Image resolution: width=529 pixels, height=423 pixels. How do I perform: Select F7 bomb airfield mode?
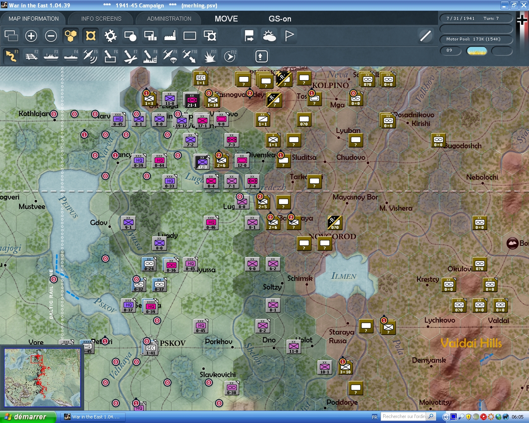pyautogui.click(x=130, y=56)
